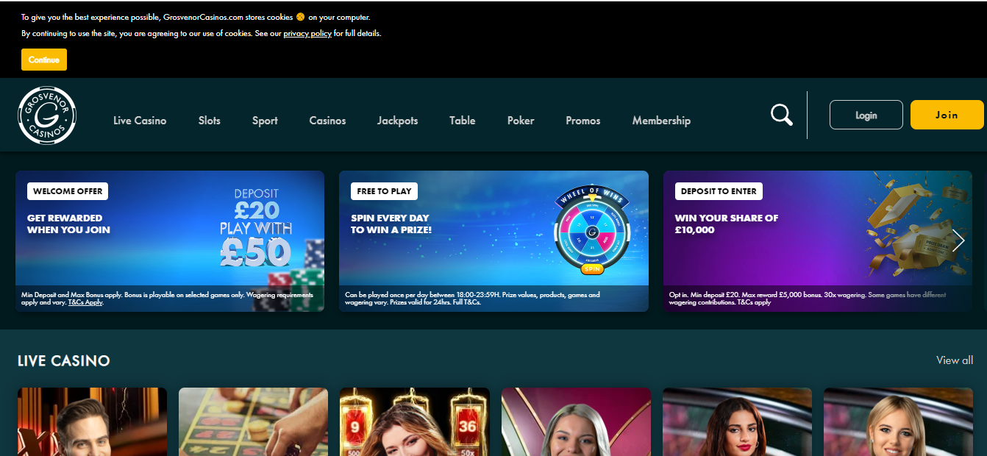Click the yellow Join button
Viewport: 987px width, 456px height.
pos(947,115)
